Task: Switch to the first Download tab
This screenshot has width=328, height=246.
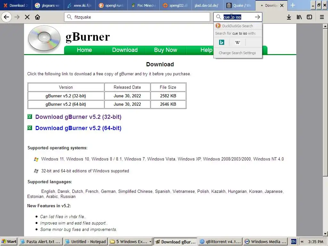Action: point(16,5)
